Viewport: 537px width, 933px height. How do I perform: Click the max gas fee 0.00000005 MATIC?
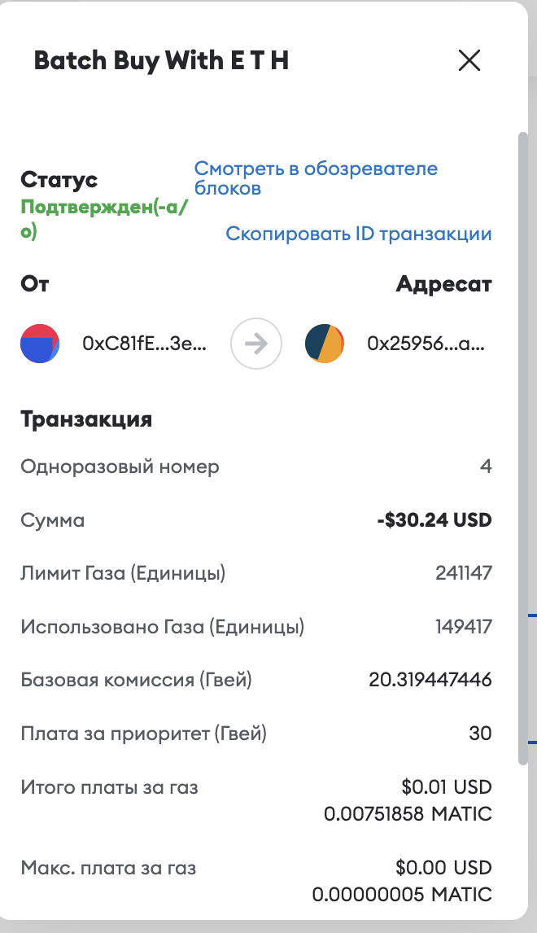(402, 894)
